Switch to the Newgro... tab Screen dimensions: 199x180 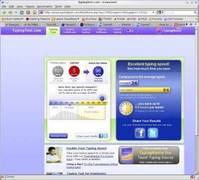[13, 25]
